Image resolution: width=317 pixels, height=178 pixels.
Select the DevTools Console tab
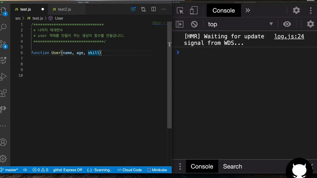224,10
